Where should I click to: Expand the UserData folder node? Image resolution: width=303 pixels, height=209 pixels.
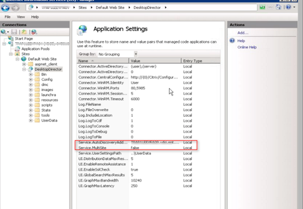coord(31,121)
